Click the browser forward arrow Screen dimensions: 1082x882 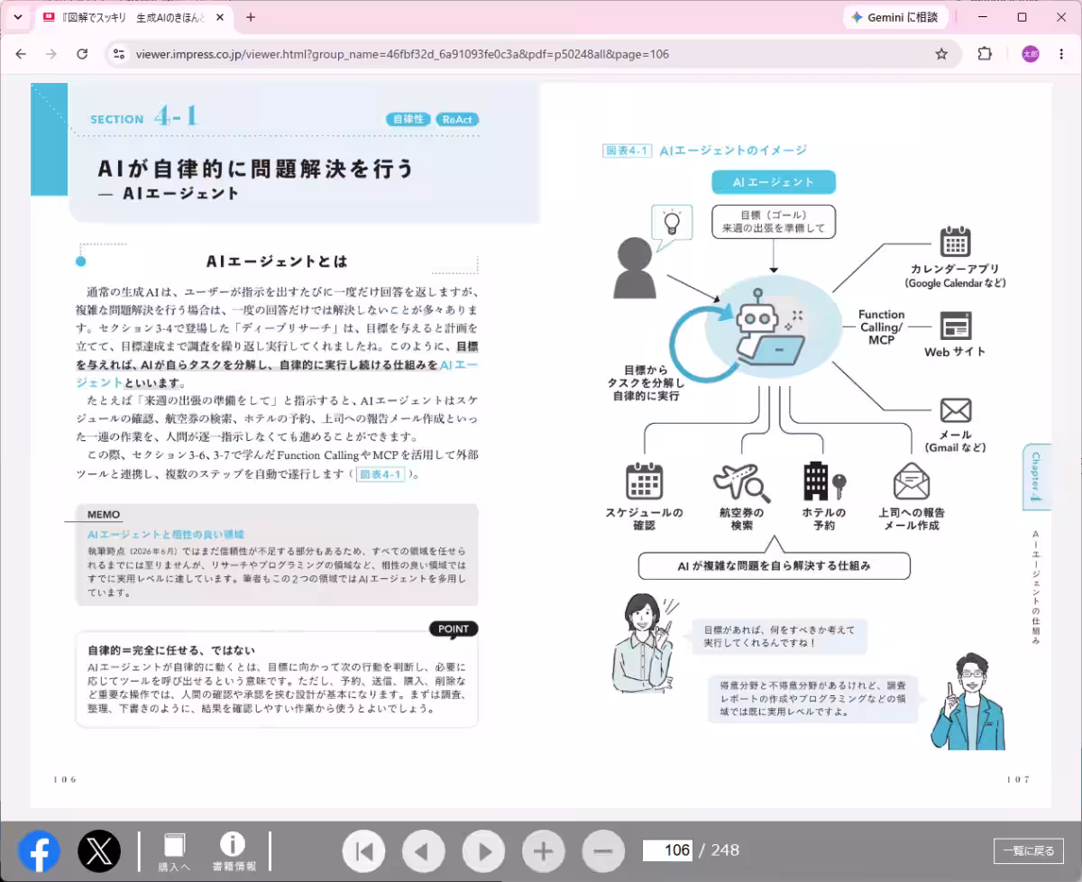(x=51, y=54)
